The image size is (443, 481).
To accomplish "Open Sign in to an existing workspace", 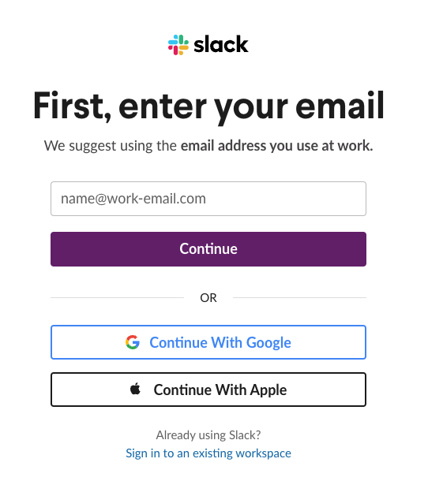I will (x=208, y=453).
